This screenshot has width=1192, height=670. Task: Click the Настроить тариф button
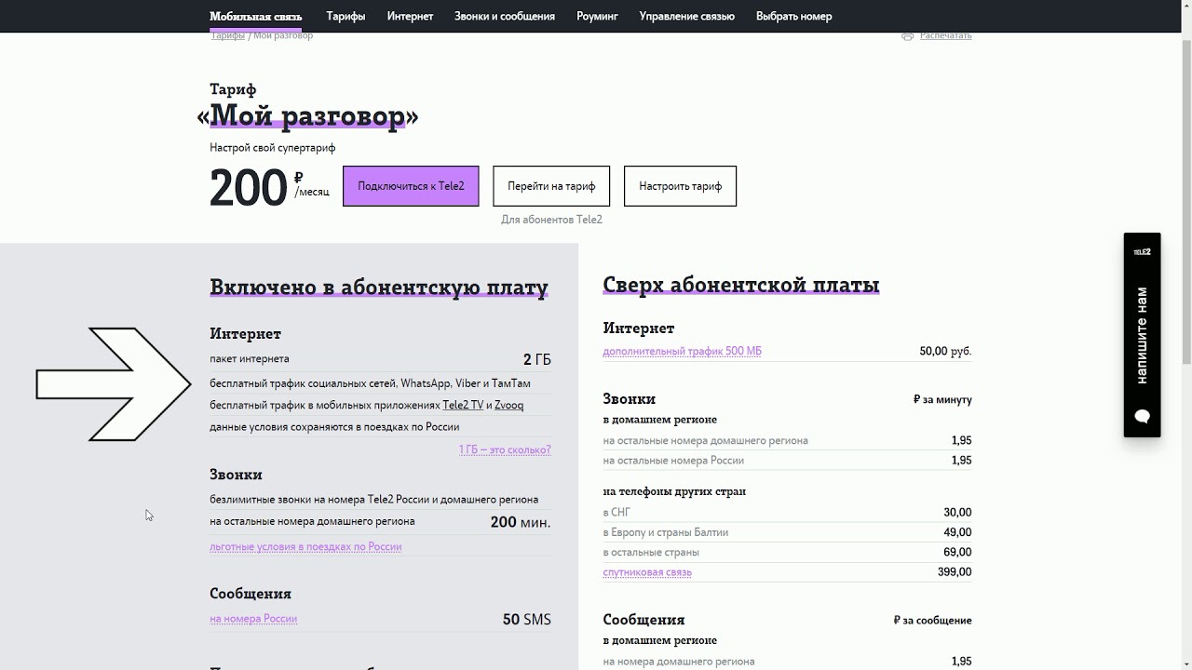pyautogui.click(x=680, y=186)
